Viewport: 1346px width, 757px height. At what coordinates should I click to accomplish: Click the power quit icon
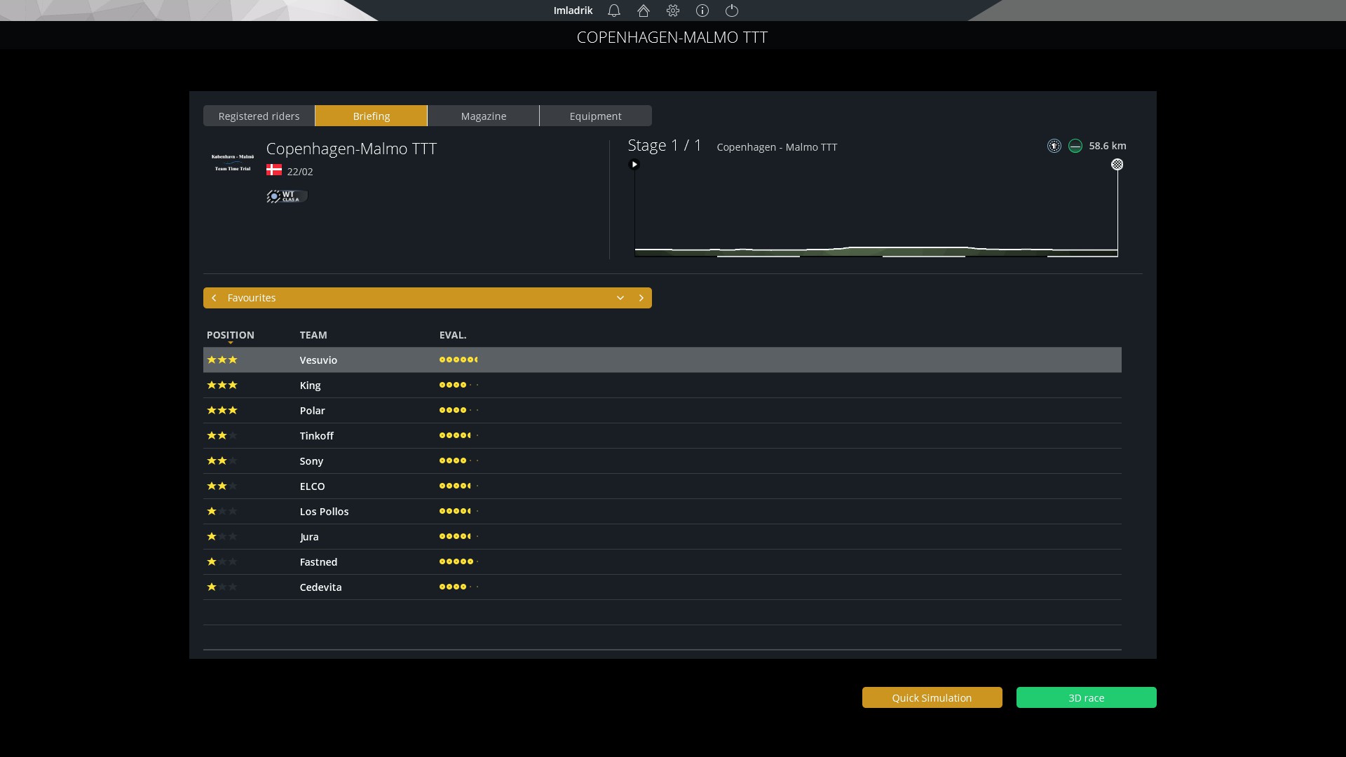[732, 11]
